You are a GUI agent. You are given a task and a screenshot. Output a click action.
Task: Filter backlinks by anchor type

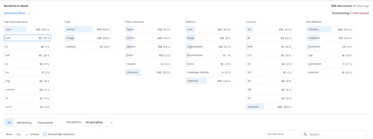88,29
